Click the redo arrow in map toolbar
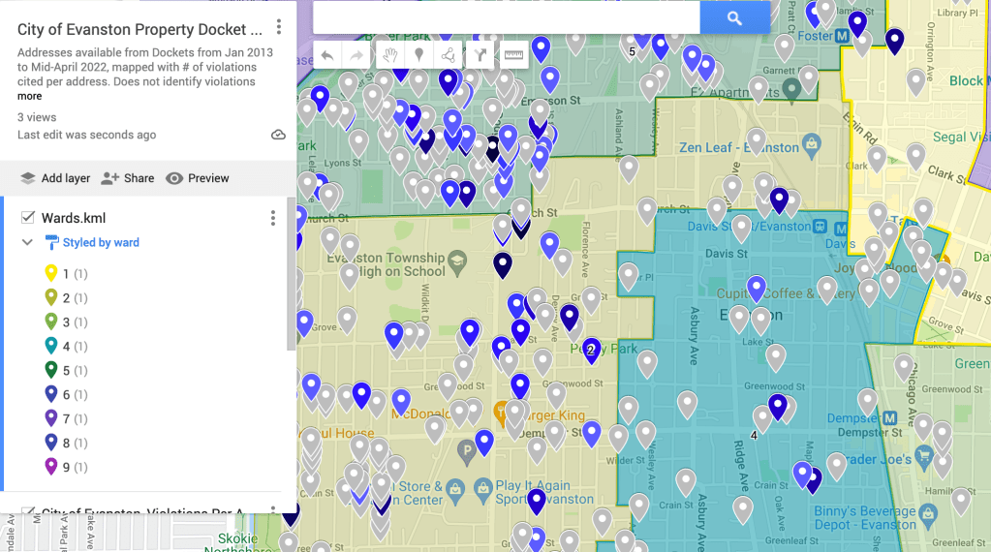 [x=356, y=55]
